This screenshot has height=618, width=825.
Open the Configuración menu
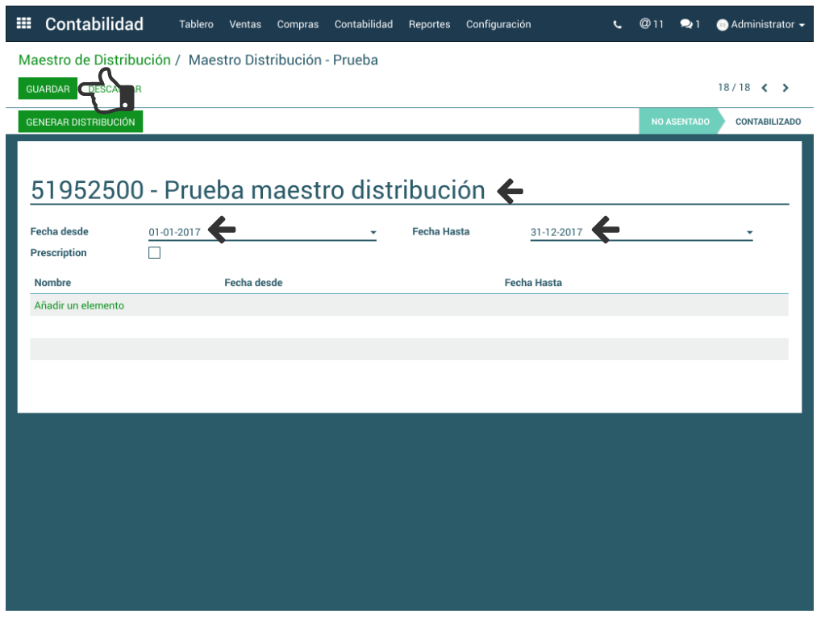[x=498, y=24]
